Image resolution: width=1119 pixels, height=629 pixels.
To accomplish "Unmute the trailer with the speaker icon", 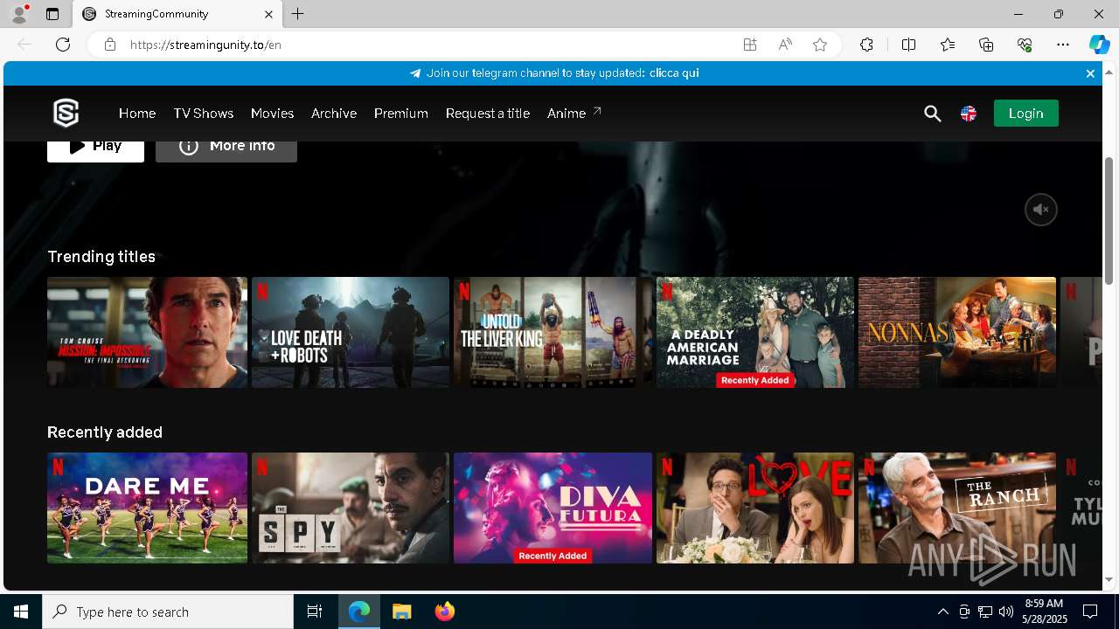I will point(1041,210).
